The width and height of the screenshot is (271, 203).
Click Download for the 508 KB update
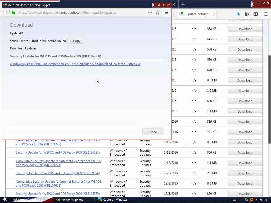(x=245, y=49)
